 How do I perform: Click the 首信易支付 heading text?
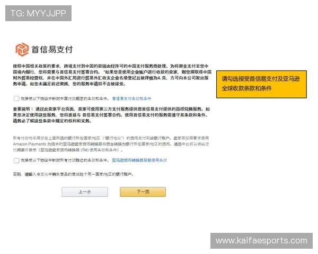[52, 49]
